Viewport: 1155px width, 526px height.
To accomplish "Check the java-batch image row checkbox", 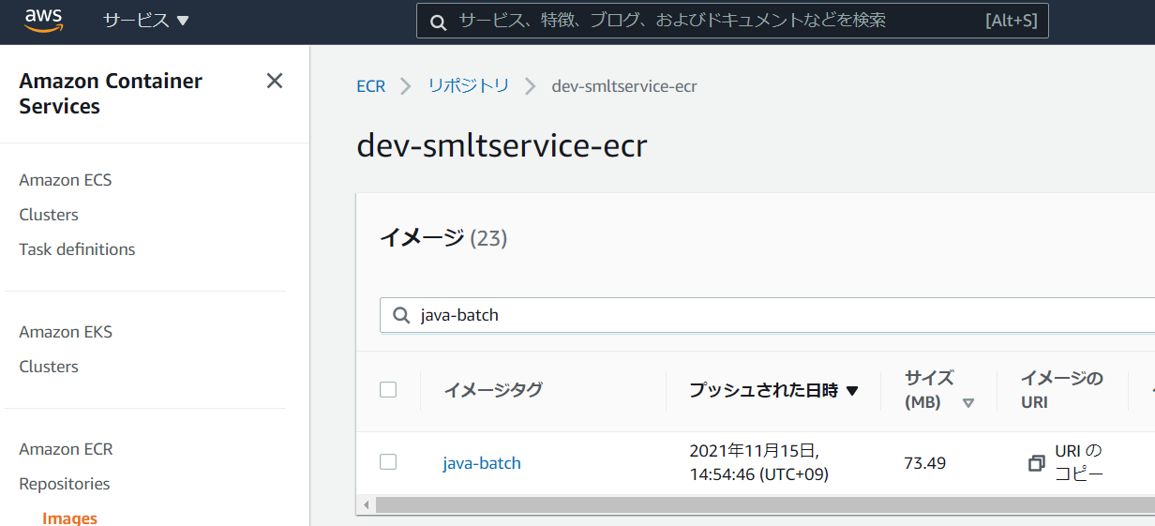I will coord(388,461).
